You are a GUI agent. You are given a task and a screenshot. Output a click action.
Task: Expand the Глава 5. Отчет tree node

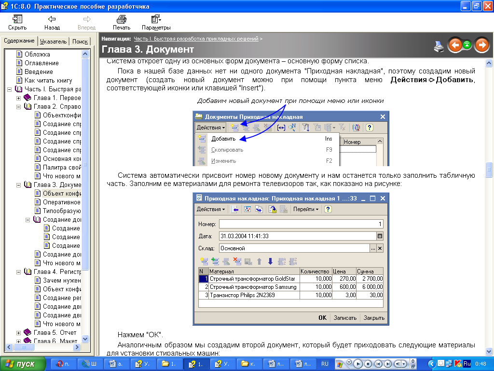[19, 333]
